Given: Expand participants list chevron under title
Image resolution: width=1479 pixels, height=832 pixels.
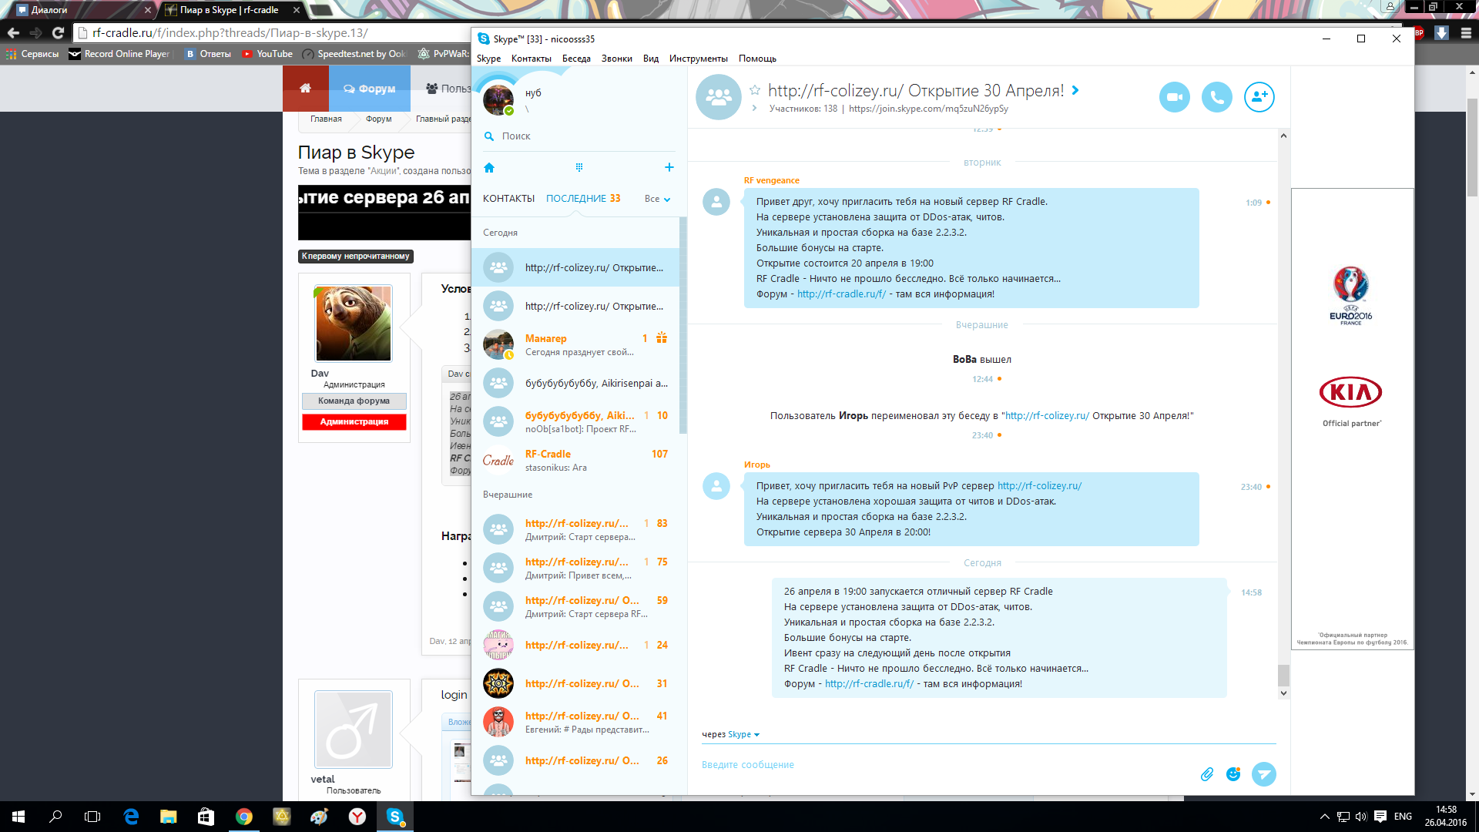Looking at the screenshot, I should coord(754,109).
